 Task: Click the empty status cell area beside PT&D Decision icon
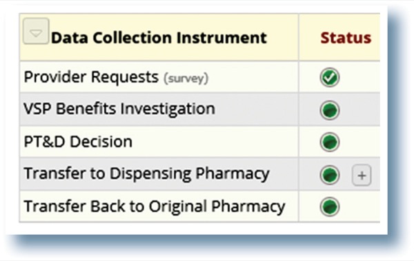point(360,142)
